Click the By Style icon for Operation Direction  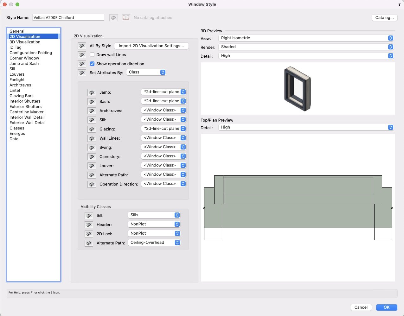[92, 184]
